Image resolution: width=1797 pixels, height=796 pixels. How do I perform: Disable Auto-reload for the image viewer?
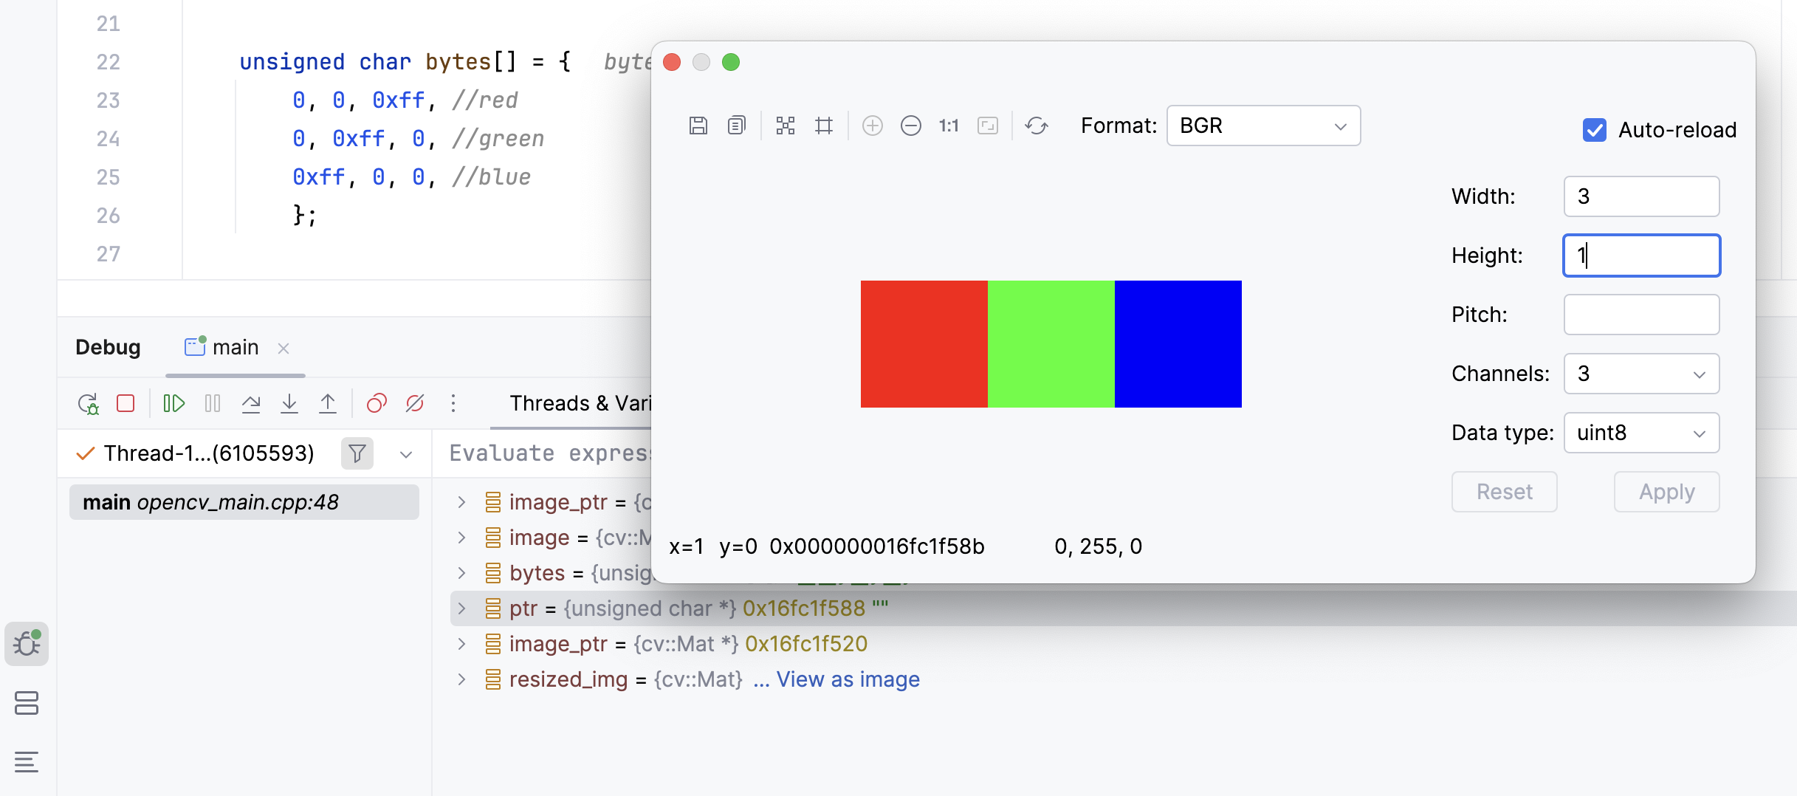[1595, 130]
